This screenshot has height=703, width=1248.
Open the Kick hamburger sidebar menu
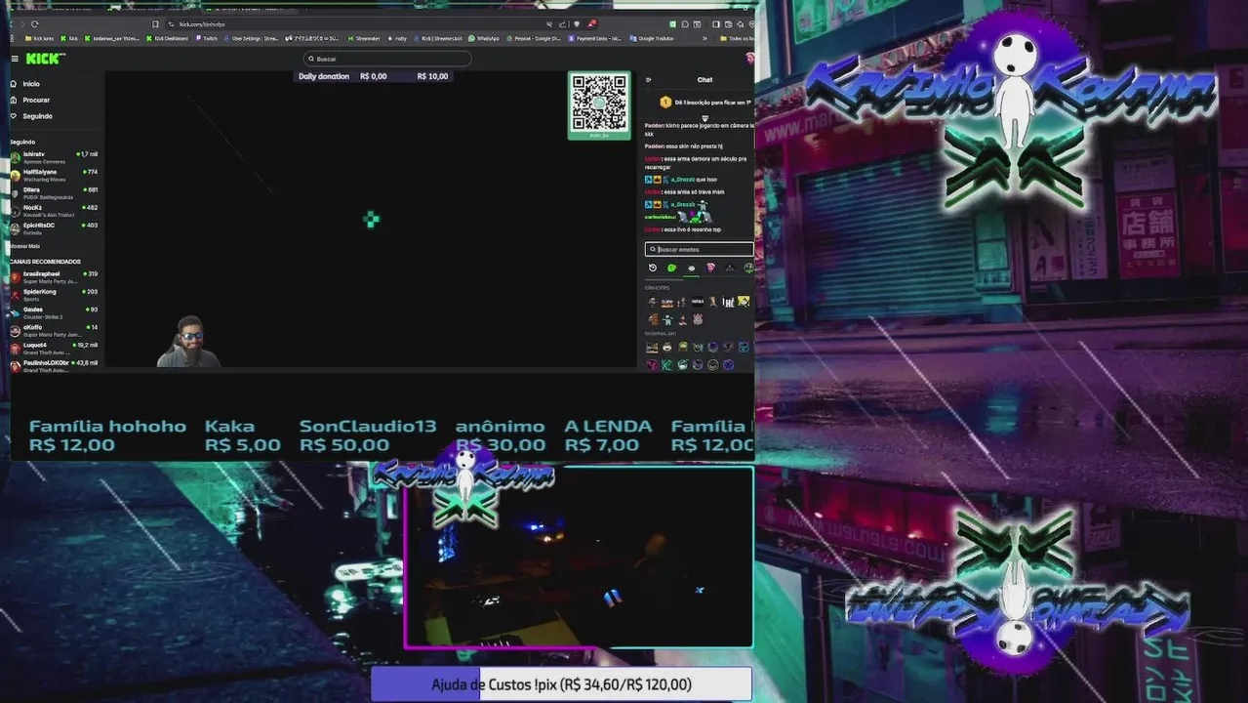(15, 59)
